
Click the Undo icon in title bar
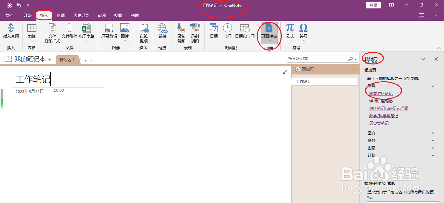tap(19, 5)
